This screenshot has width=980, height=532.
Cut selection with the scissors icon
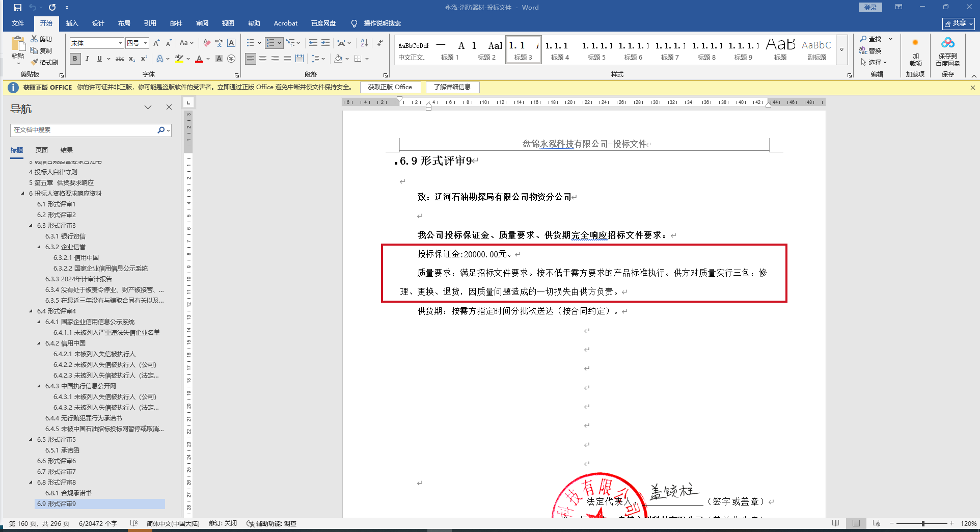click(x=34, y=39)
